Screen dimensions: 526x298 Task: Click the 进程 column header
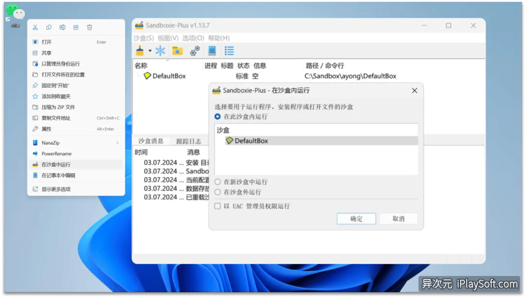pos(211,66)
